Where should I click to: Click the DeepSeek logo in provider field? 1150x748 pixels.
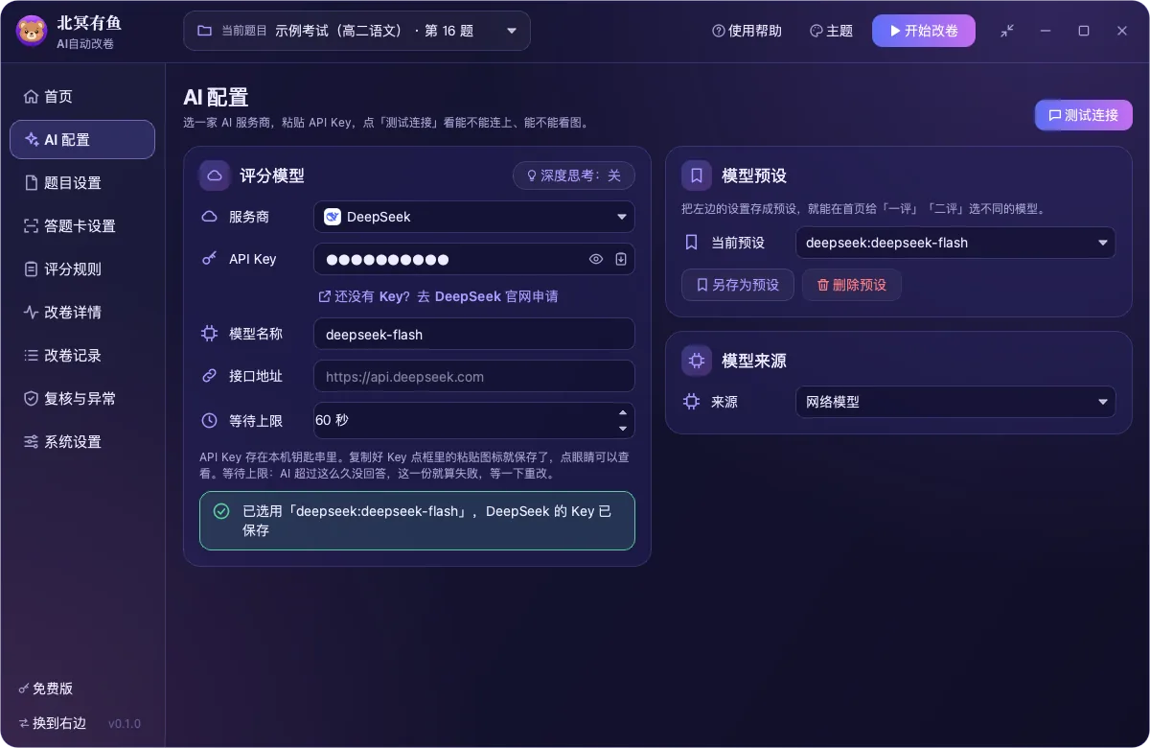333,217
